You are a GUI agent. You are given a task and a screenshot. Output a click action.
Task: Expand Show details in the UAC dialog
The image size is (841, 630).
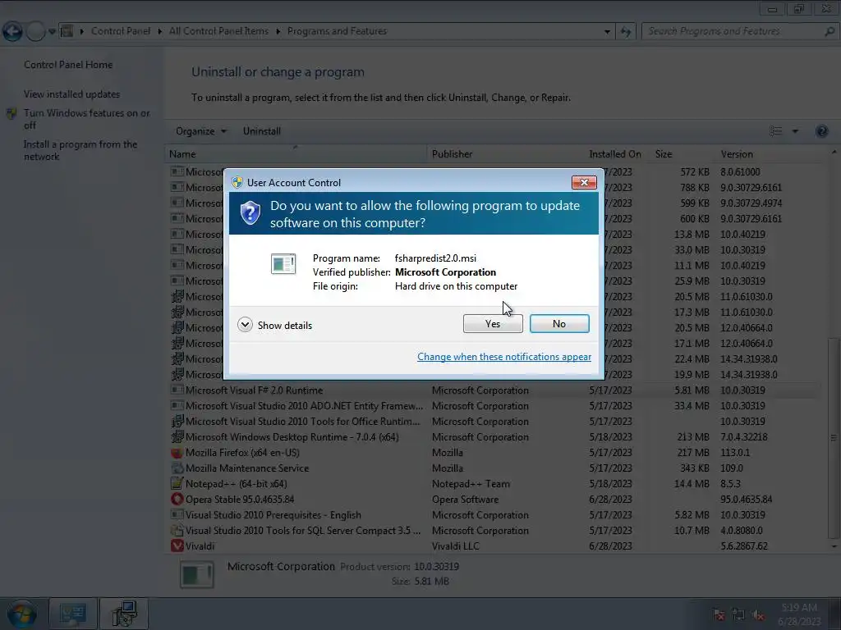point(274,325)
